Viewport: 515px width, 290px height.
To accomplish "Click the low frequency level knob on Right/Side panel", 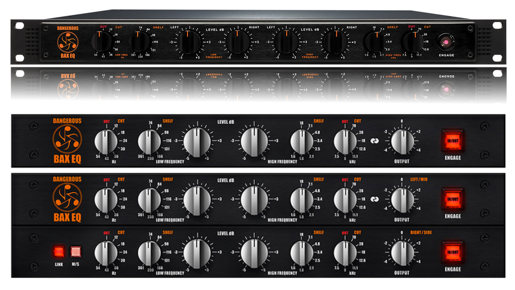I will pyautogui.click(x=197, y=254).
